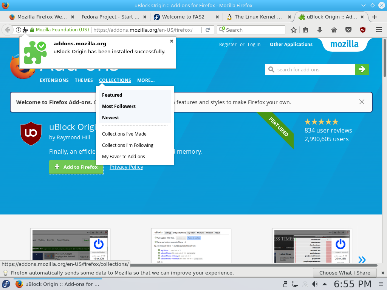Click the uBlock Origin shield logo

[x=31, y=133]
